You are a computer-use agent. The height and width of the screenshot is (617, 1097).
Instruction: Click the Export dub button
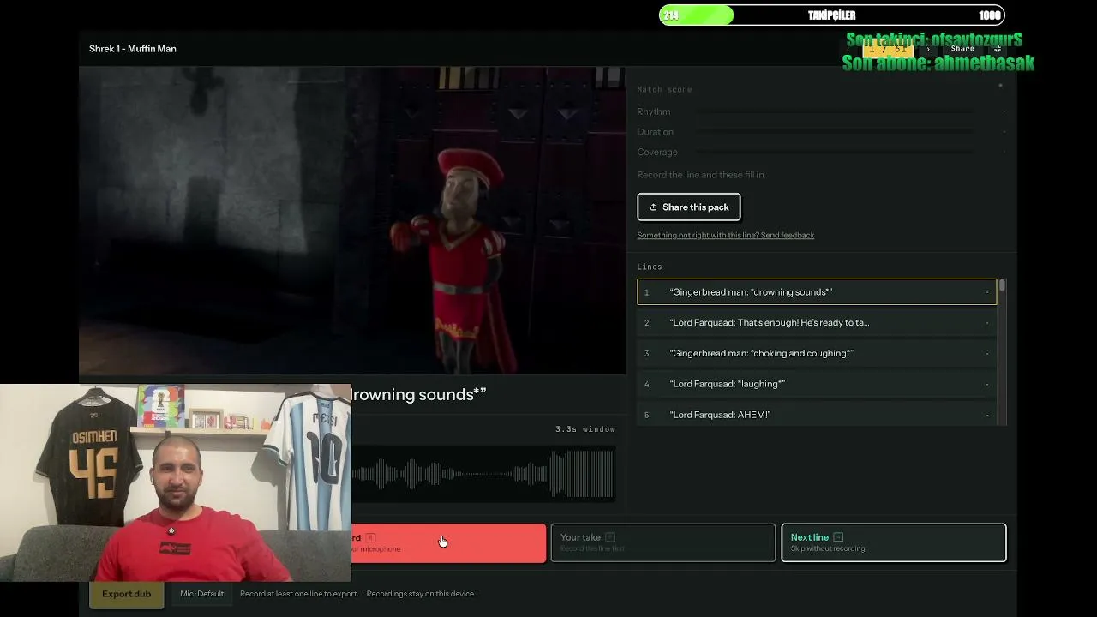coord(126,594)
